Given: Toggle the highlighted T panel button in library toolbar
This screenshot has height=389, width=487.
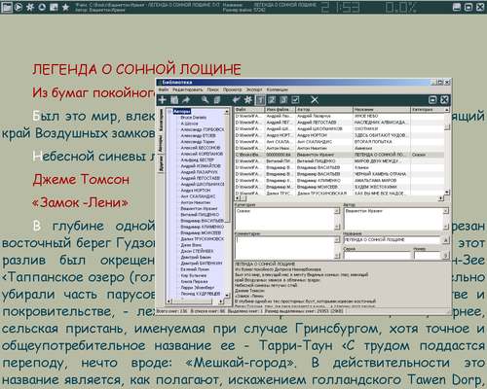Looking at the screenshot, I should click(260, 100).
